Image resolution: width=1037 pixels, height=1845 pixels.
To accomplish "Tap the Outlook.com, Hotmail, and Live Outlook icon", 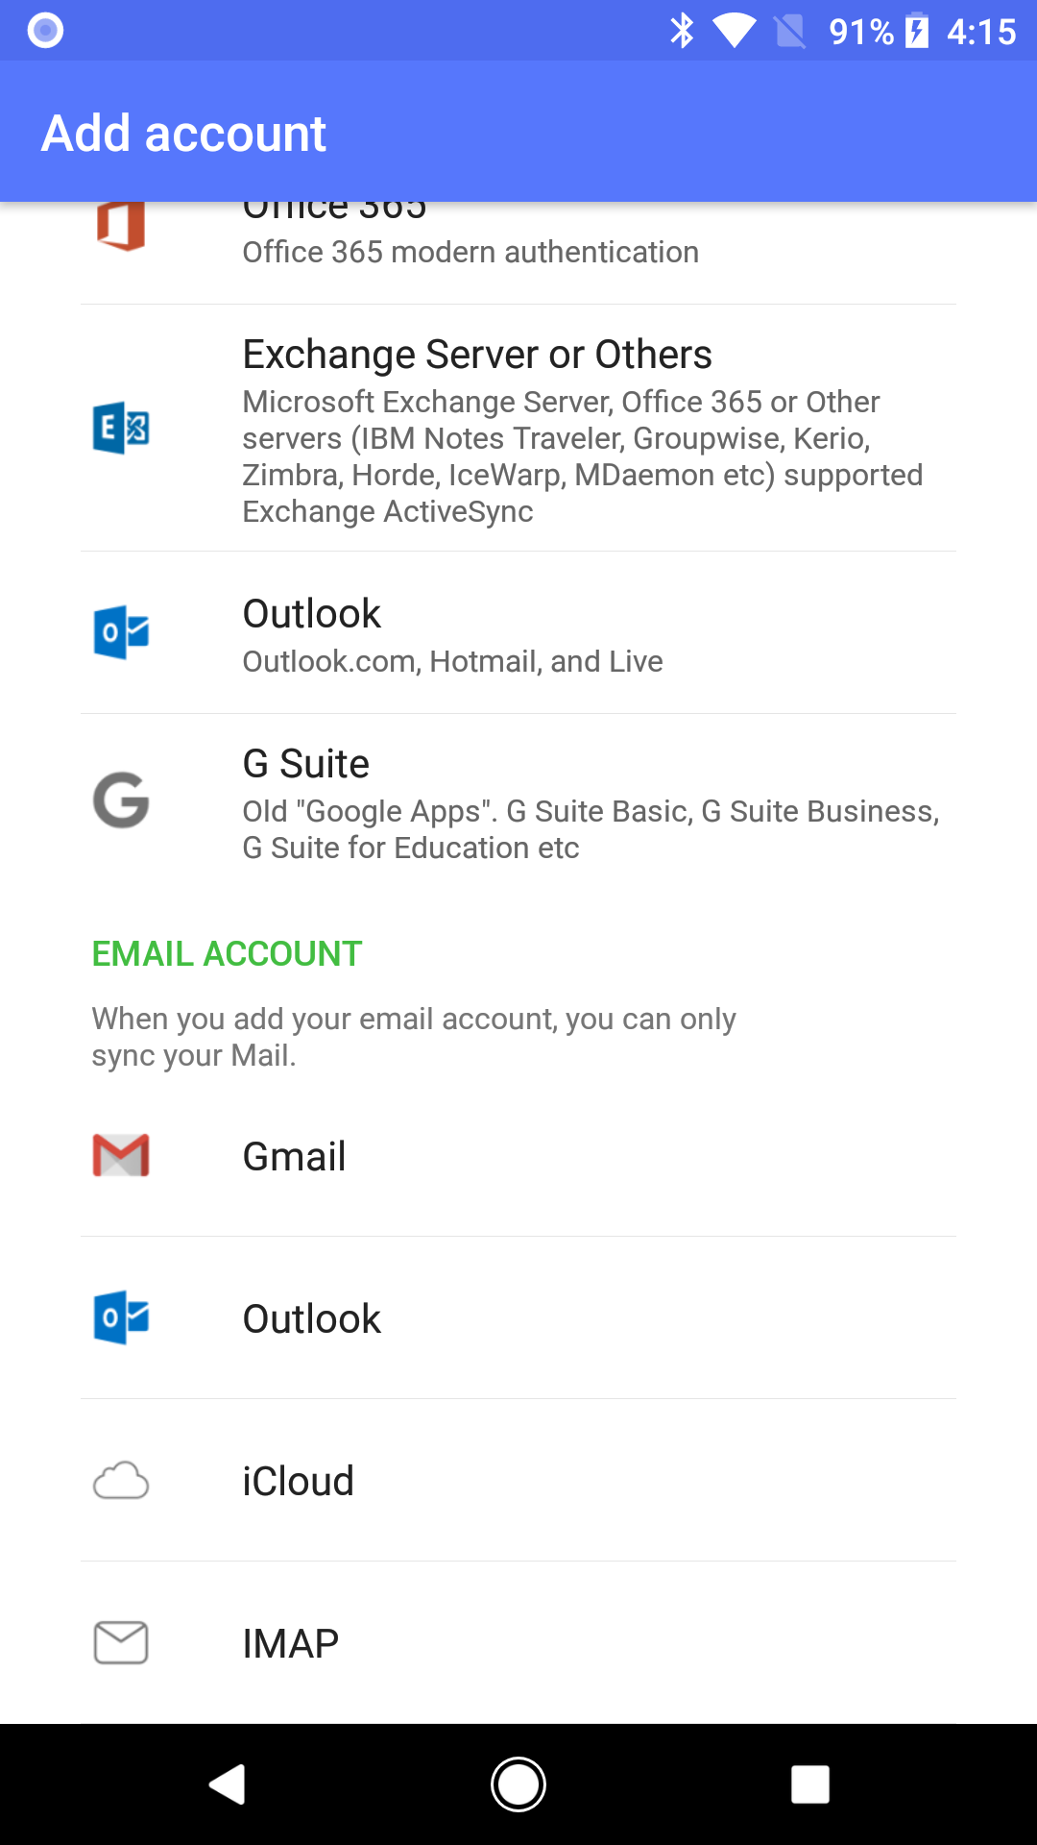I will (121, 632).
